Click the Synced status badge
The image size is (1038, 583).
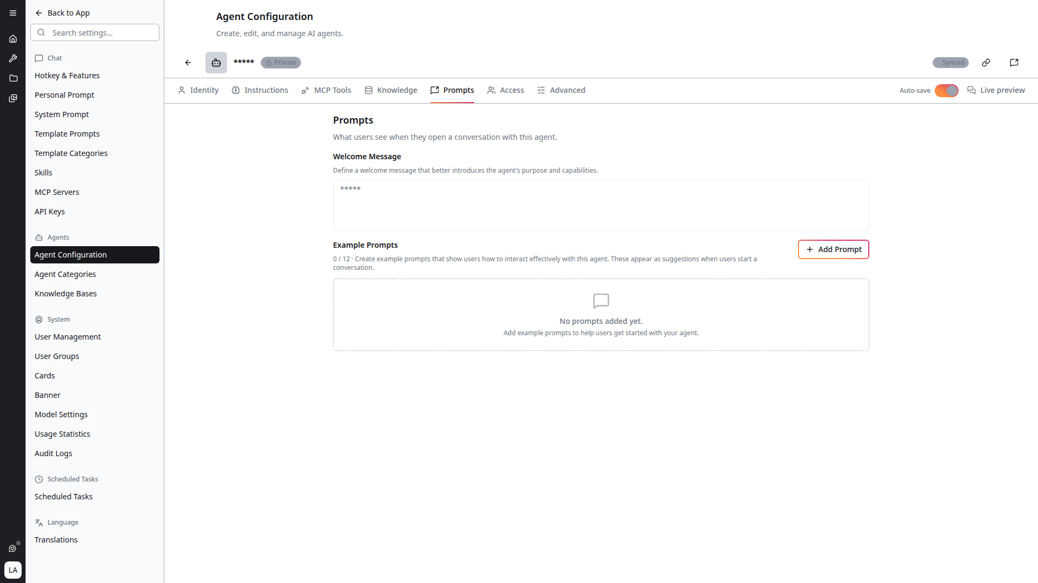click(950, 63)
